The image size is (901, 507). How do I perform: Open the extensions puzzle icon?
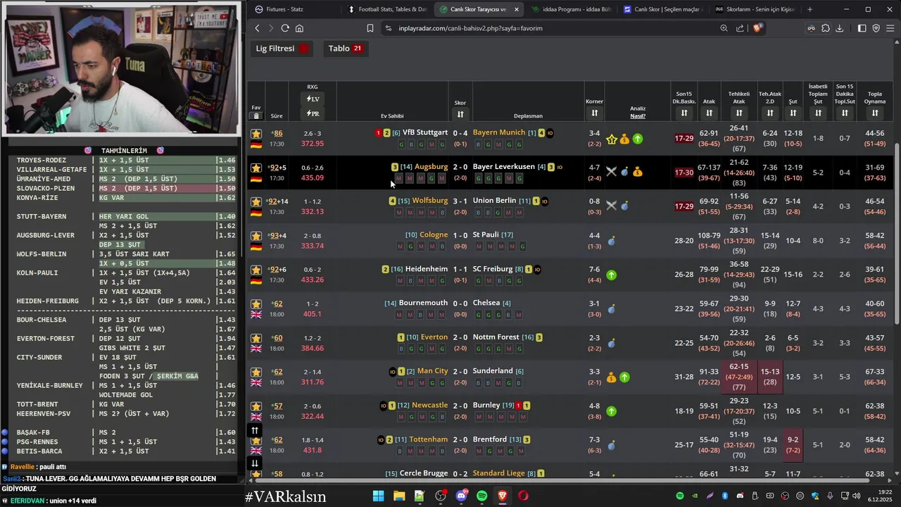click(826, 28)
